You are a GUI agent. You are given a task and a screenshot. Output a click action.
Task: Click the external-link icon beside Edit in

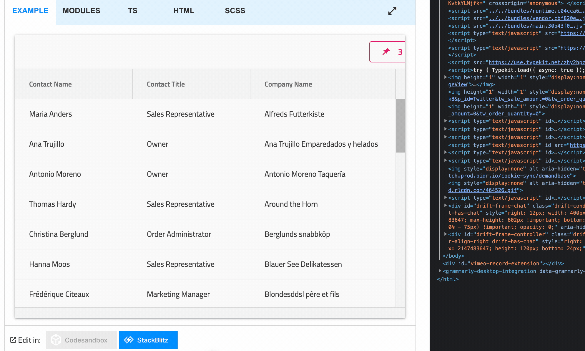coord(13,340)
